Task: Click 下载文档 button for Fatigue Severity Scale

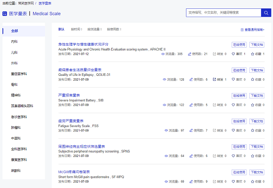Action: 257,121
